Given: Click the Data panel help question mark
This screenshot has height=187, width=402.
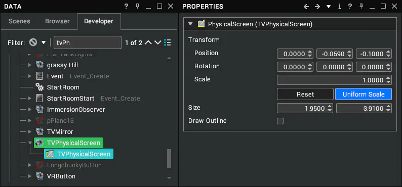Looking at the screenshot, I should tap(126, 7).
